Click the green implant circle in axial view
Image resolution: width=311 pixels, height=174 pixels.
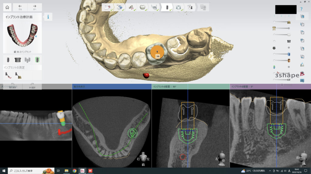133,133
